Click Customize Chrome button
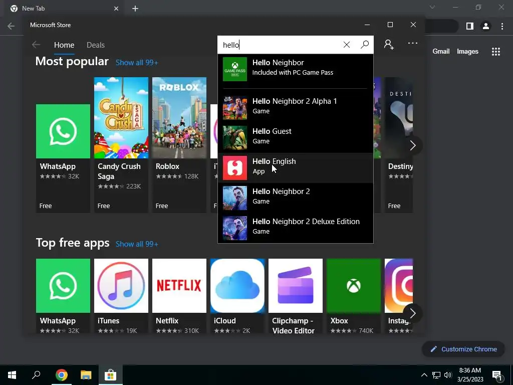The image size is (513, 385). pos(463,349)
